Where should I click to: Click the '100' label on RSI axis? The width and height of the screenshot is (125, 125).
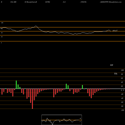(2, 23)
